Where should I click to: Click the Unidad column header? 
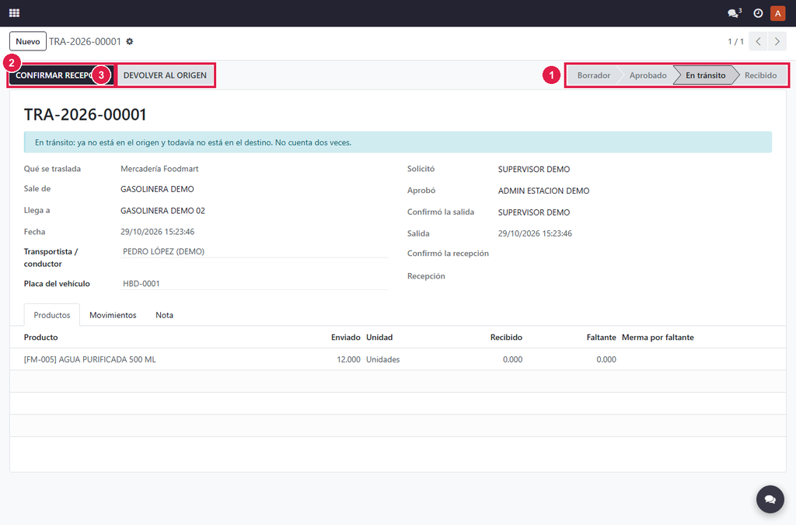click(x=379, y=337)
